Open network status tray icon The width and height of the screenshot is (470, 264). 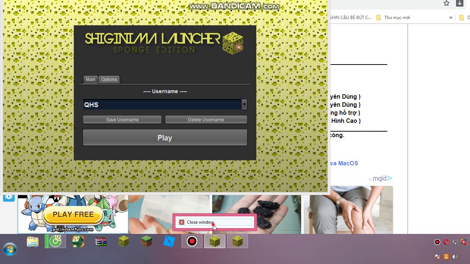[x=455, y=242]
